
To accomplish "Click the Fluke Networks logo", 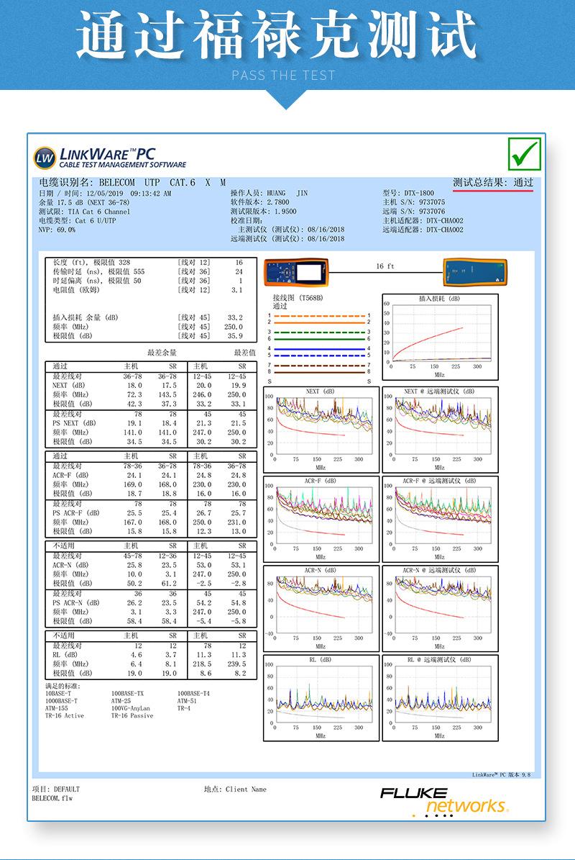I will coord(444,802).
